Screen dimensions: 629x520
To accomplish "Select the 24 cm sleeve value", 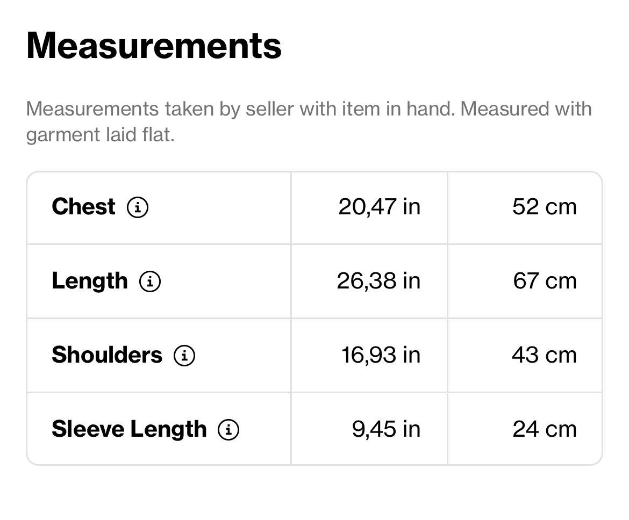I will click(545, 429).
